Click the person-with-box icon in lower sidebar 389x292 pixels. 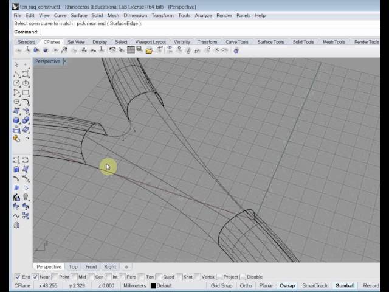click(16, 197)
